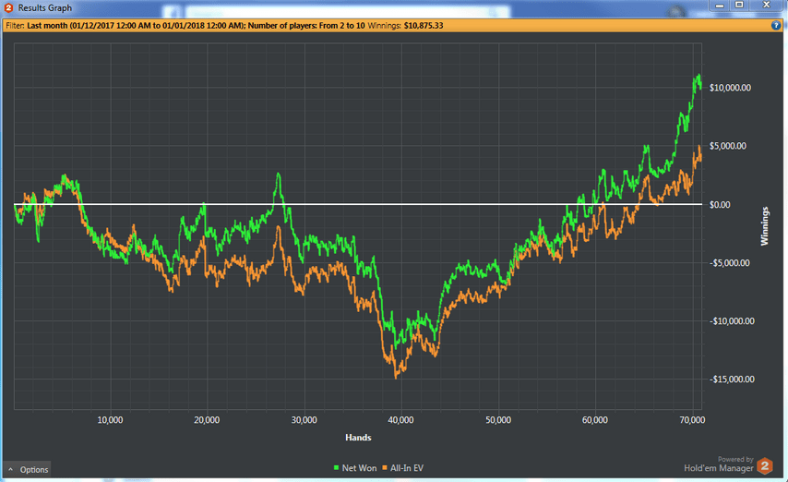Click the white zero baseline on graph
This screenshot has width=788, height=482.
358,204
